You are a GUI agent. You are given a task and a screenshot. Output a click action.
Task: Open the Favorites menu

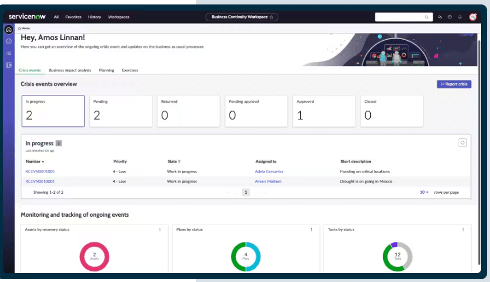click(x=73, y=17)
